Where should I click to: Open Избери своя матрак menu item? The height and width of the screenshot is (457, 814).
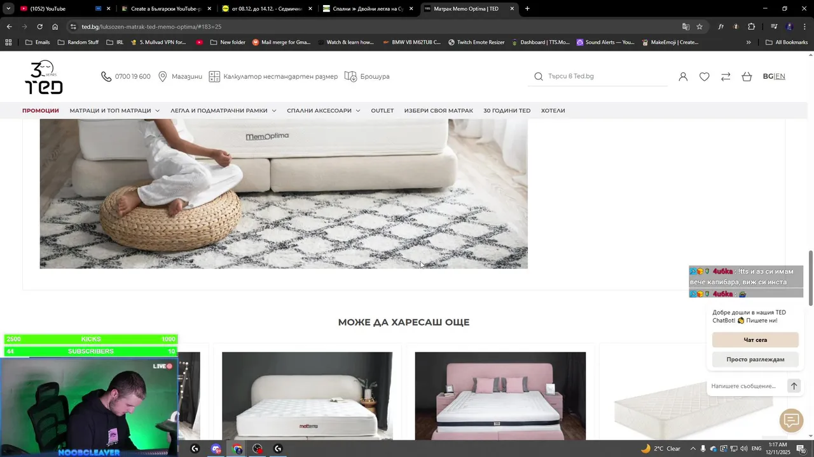click(x=439, y=110)
